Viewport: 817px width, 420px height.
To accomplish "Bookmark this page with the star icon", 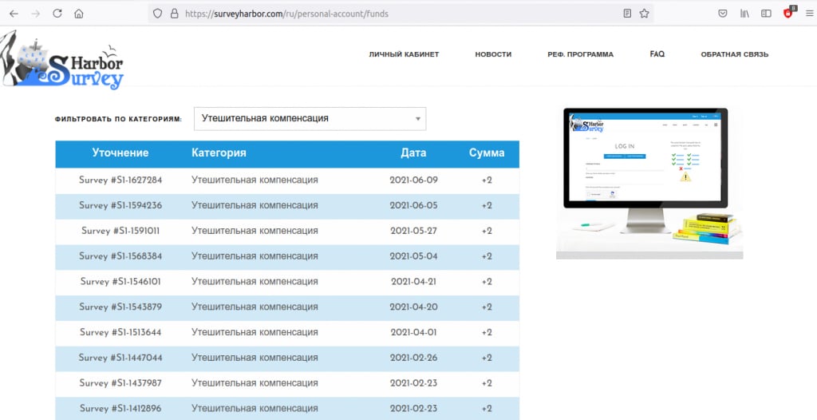I will (x=645, y=14).
